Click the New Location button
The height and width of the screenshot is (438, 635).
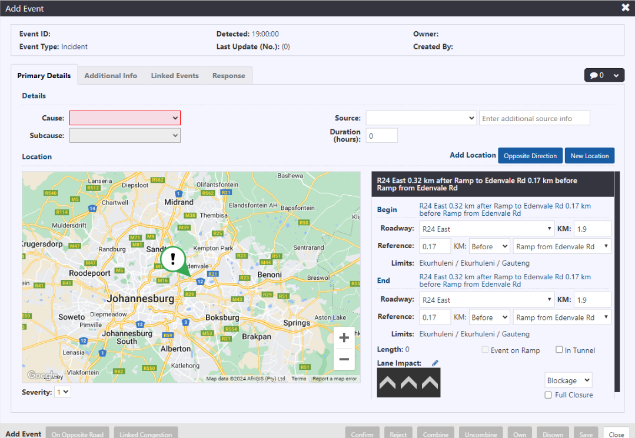[589, 156]
